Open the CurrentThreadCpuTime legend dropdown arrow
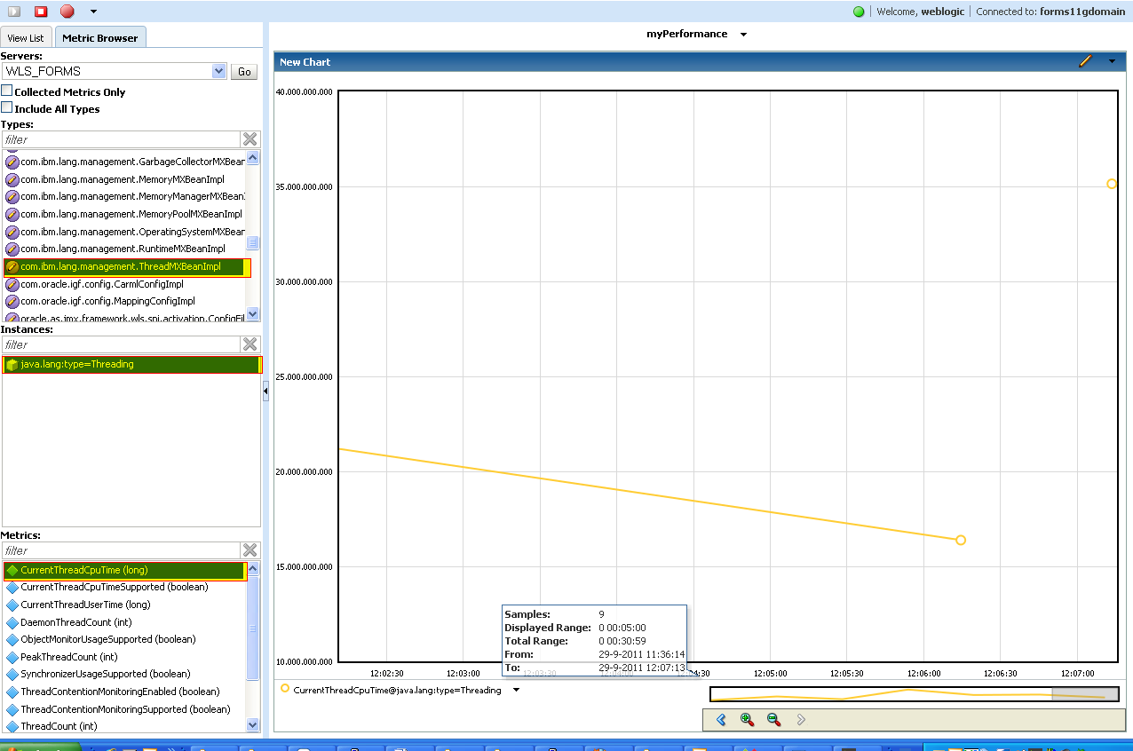This screenshot has height=751, width=1133. (x=516, y=690)
